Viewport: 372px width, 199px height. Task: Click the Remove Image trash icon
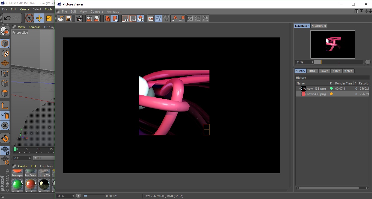pos(108,19)
